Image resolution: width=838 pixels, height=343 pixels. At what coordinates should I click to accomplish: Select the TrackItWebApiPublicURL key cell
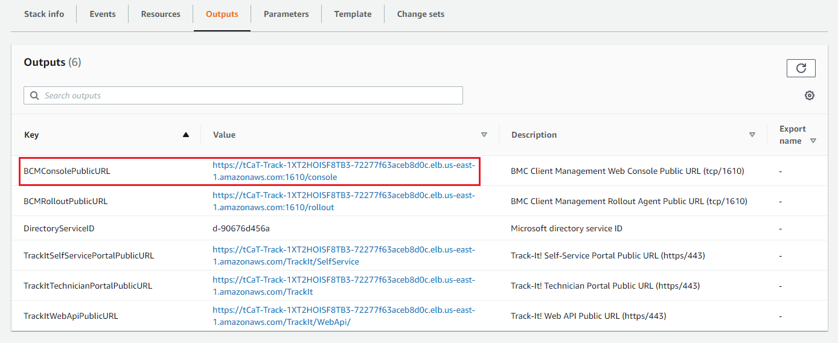pos(71,316)
